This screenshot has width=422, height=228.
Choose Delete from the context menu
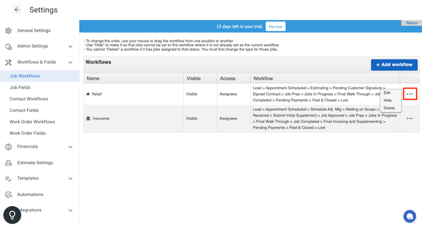pos(389,108)
